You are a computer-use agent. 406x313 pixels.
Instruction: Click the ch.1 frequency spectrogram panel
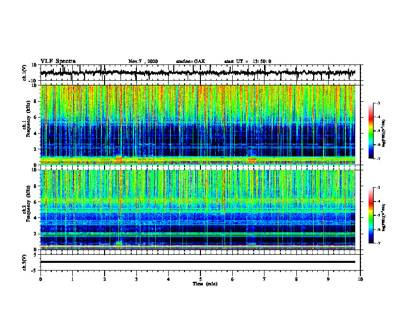[x=198, y=125]
